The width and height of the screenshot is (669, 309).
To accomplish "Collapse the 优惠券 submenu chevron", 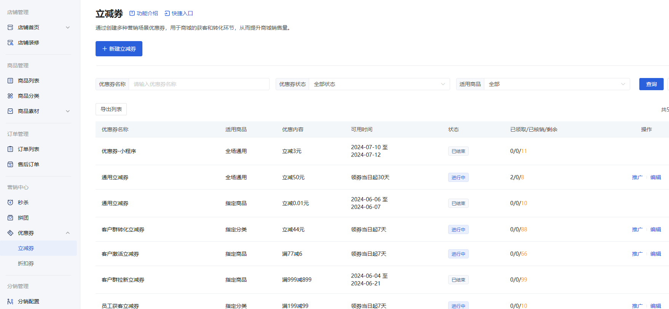I will (68, 233).
